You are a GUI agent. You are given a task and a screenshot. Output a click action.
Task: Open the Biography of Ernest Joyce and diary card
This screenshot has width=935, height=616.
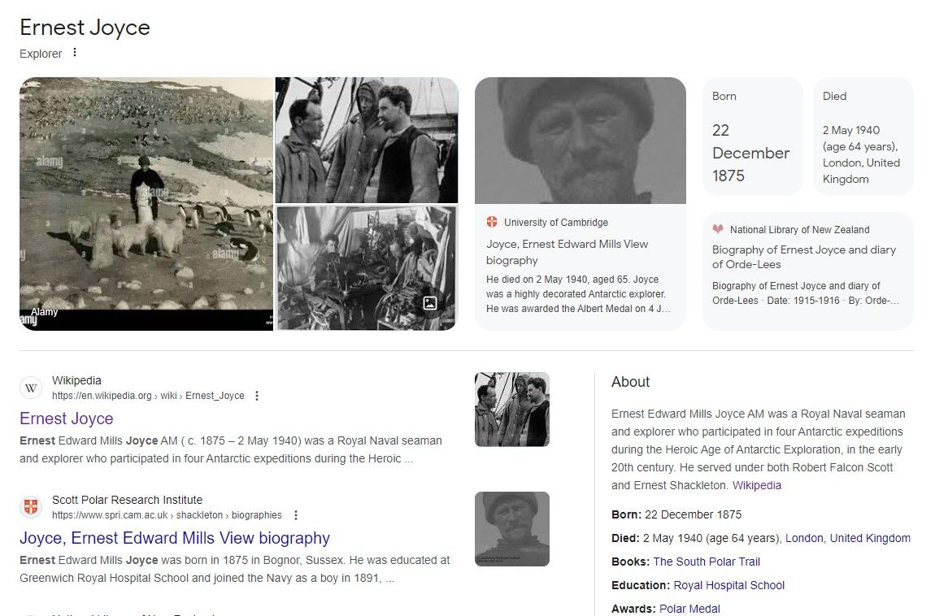(807, 271)
